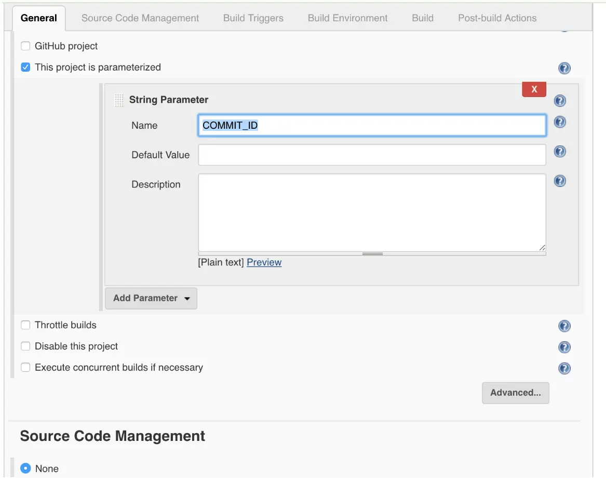The image size is (606, 484).
Task: Check 'Execute concurrent builds if necessary'
Action: (x=25, y=368)
